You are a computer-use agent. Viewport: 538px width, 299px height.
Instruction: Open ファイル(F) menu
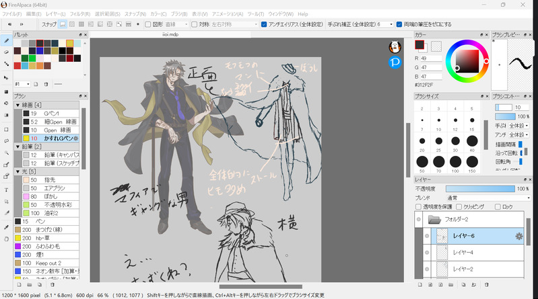click(11, 14)
